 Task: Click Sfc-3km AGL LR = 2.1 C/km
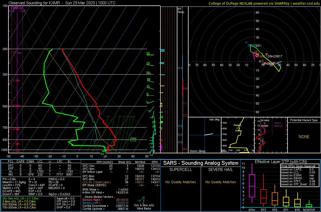coord(20,199)
